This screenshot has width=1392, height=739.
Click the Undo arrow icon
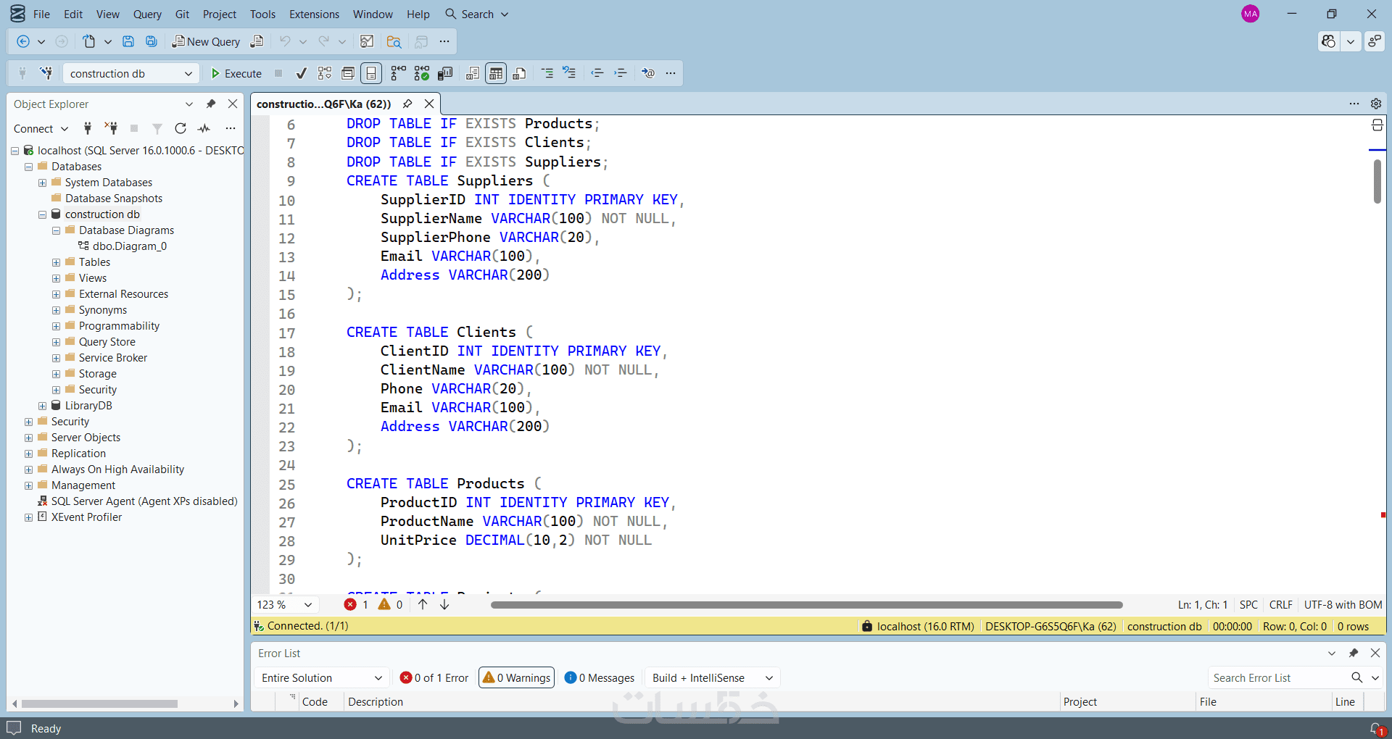[x=285, y=41]
